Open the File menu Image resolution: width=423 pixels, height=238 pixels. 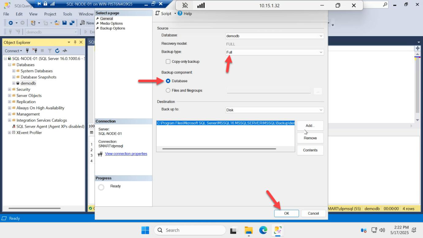pyautogui.click(x=6, y=14)
